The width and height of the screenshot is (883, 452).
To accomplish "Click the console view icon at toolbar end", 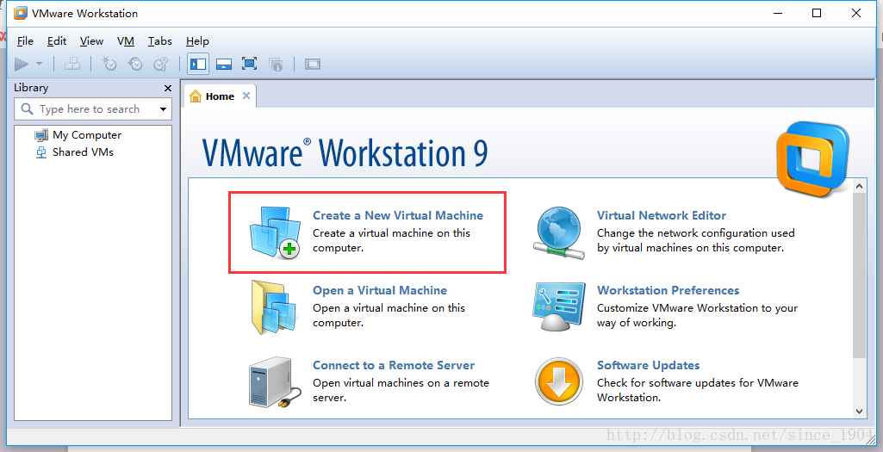I will (313, 65).
